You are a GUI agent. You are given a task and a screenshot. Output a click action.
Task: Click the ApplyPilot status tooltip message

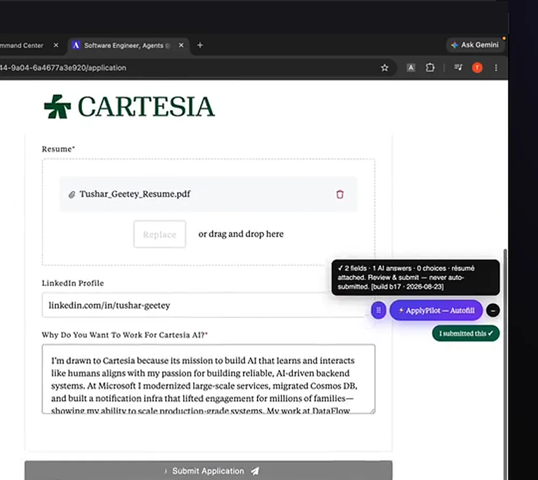(415, 277)
